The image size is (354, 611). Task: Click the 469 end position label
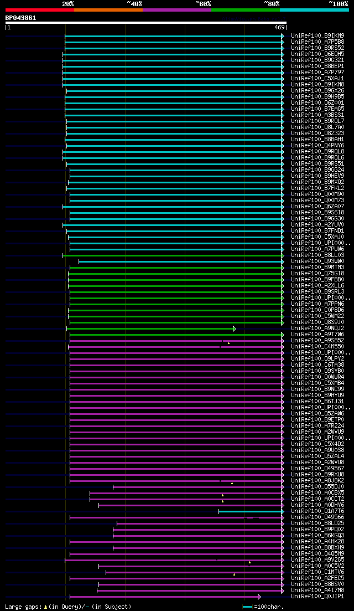pos(279,27)
